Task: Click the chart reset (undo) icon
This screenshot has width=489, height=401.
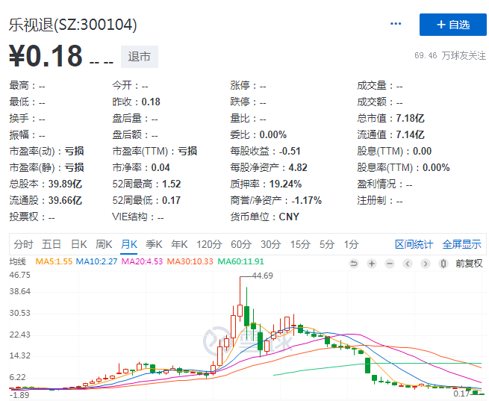Action: click(353, 263)
